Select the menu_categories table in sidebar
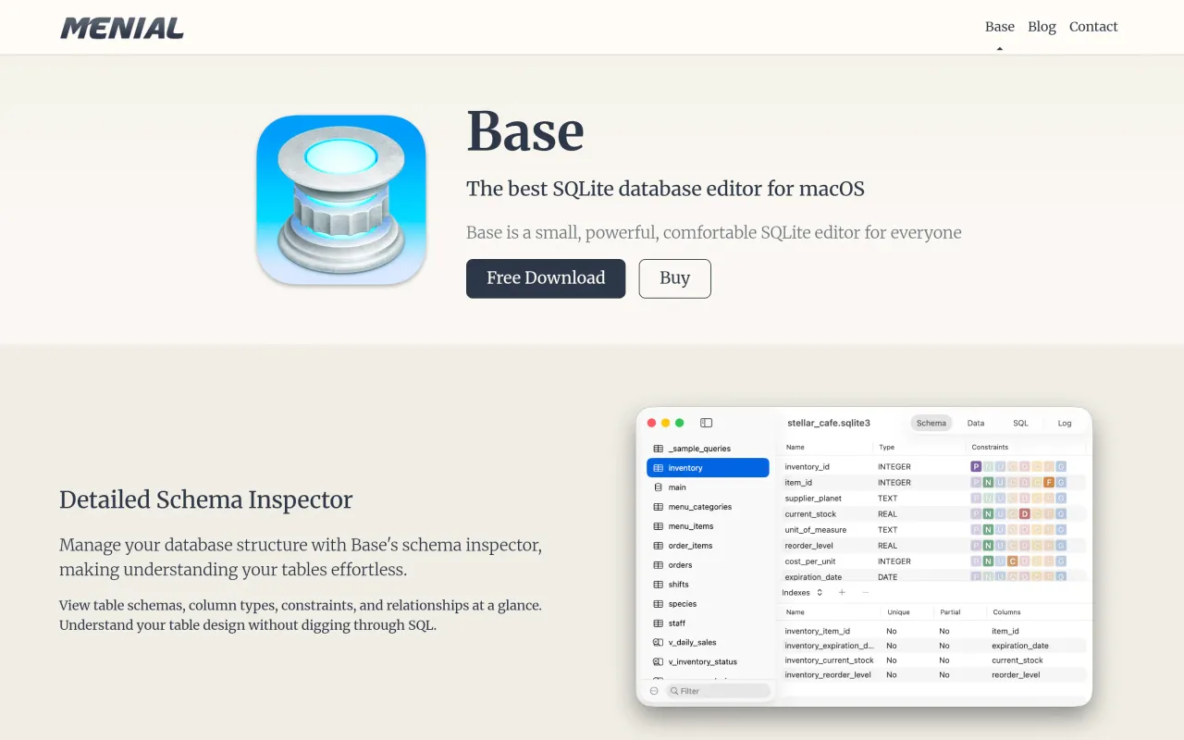The height and width of the screenshot is (740, 1184). pos(708,507)
